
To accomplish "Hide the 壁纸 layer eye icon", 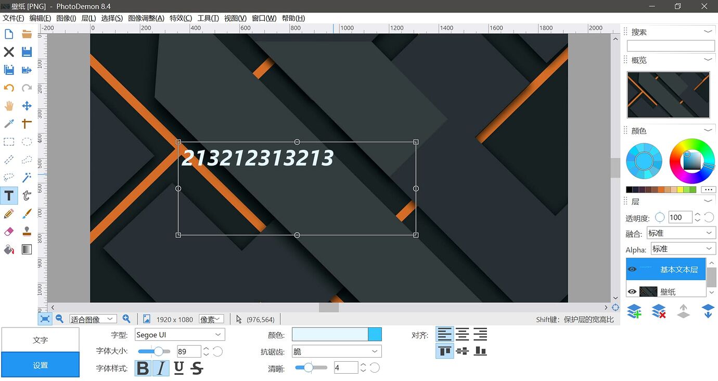I will 632,291.
